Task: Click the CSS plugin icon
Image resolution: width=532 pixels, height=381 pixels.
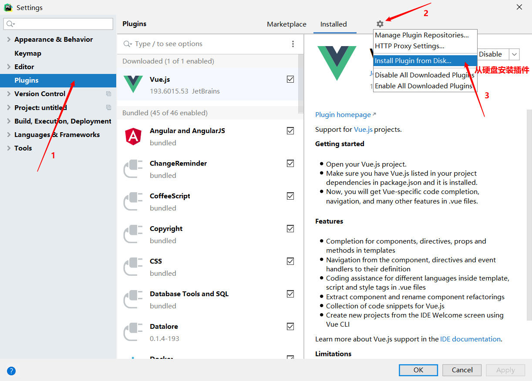Action: point(133,267)
